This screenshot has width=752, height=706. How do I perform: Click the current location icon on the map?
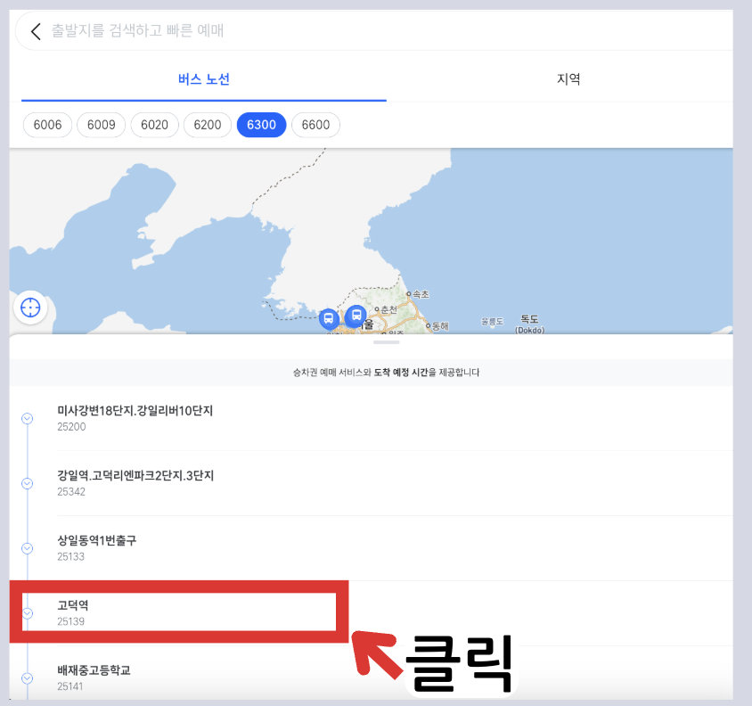[x=30, y=308]
